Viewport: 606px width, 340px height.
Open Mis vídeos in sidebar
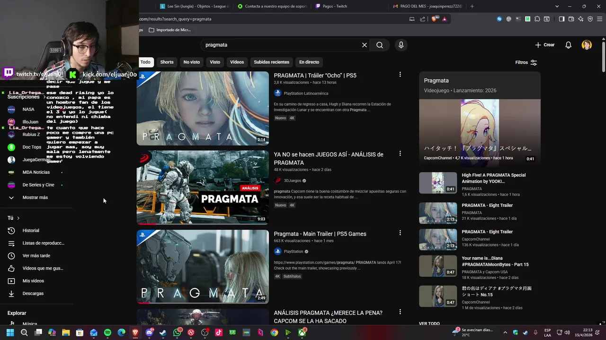[33, 281]
